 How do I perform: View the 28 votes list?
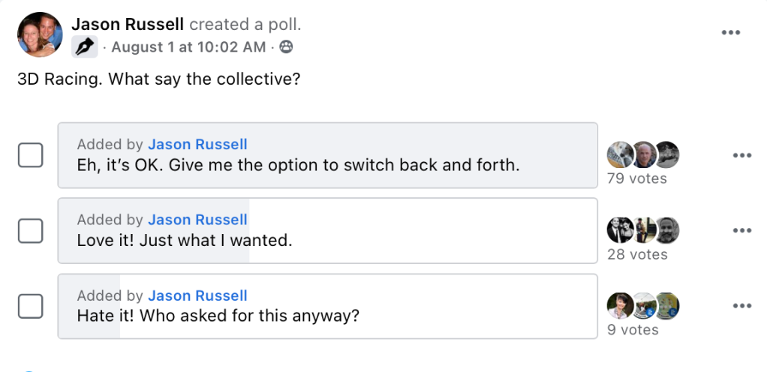pos(637,254)
